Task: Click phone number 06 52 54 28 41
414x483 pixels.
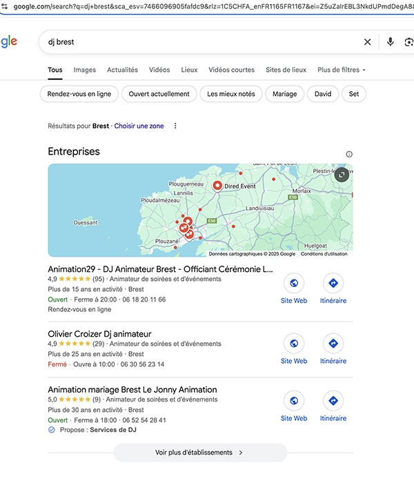Action: tap(144, 420)
